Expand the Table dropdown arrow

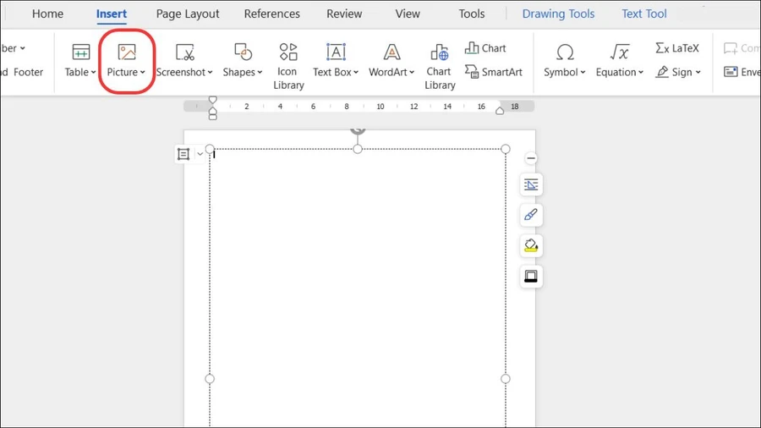coord(93,72)
